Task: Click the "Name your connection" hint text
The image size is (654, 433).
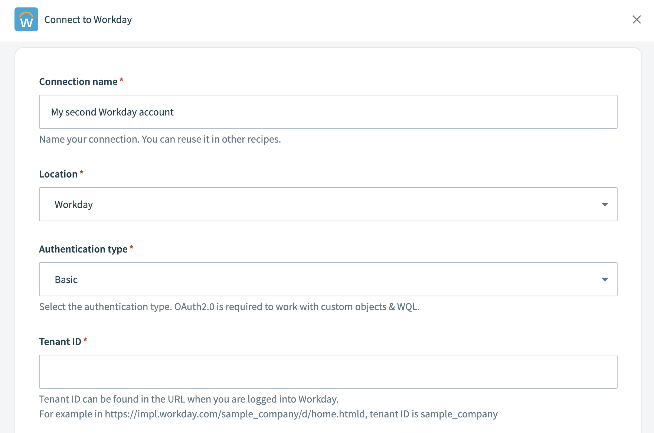Action: click(x=160, y=139)
